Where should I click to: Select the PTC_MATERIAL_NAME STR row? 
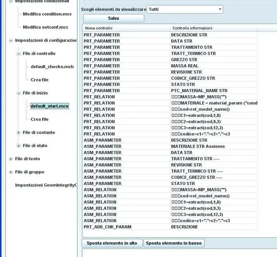click(x=170, y=91)
